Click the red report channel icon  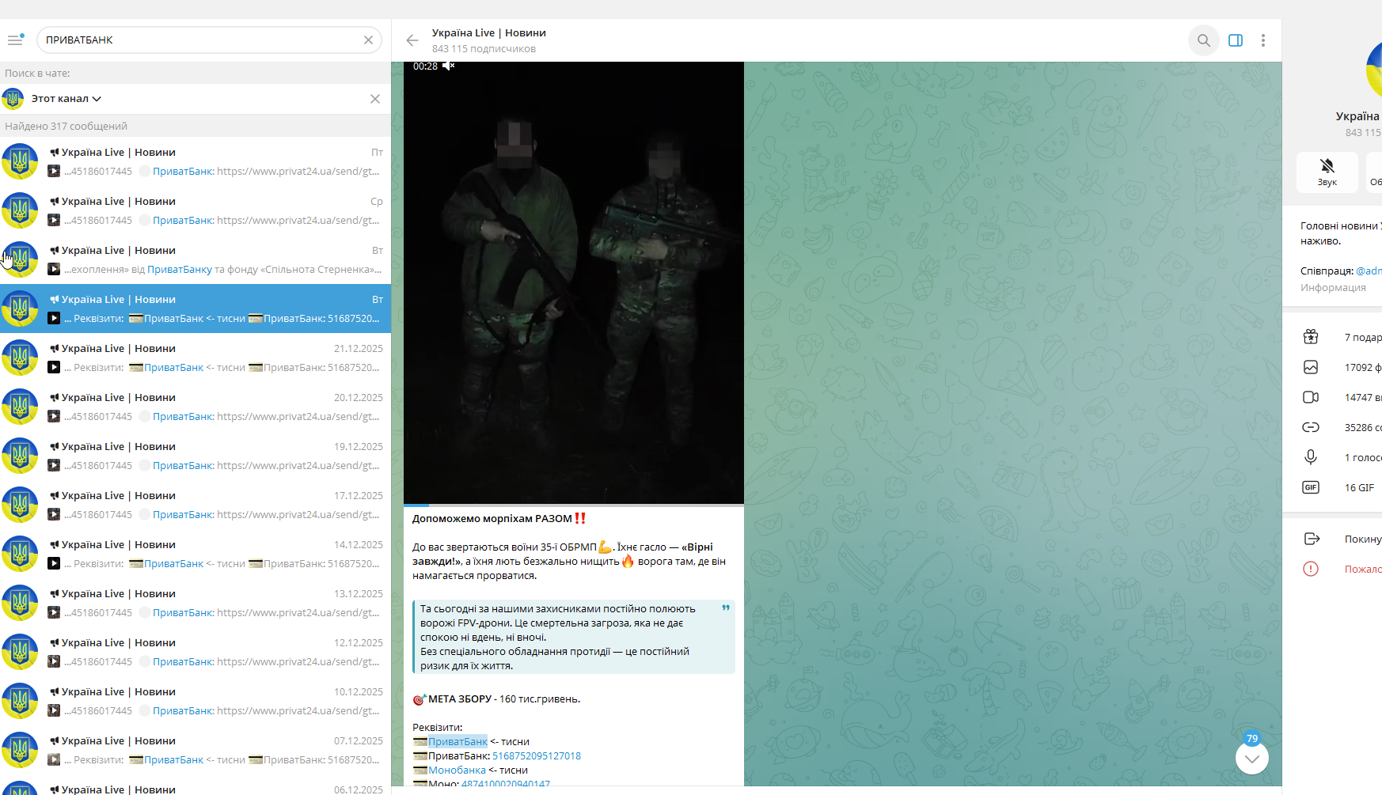click(x=1311, y=569)
